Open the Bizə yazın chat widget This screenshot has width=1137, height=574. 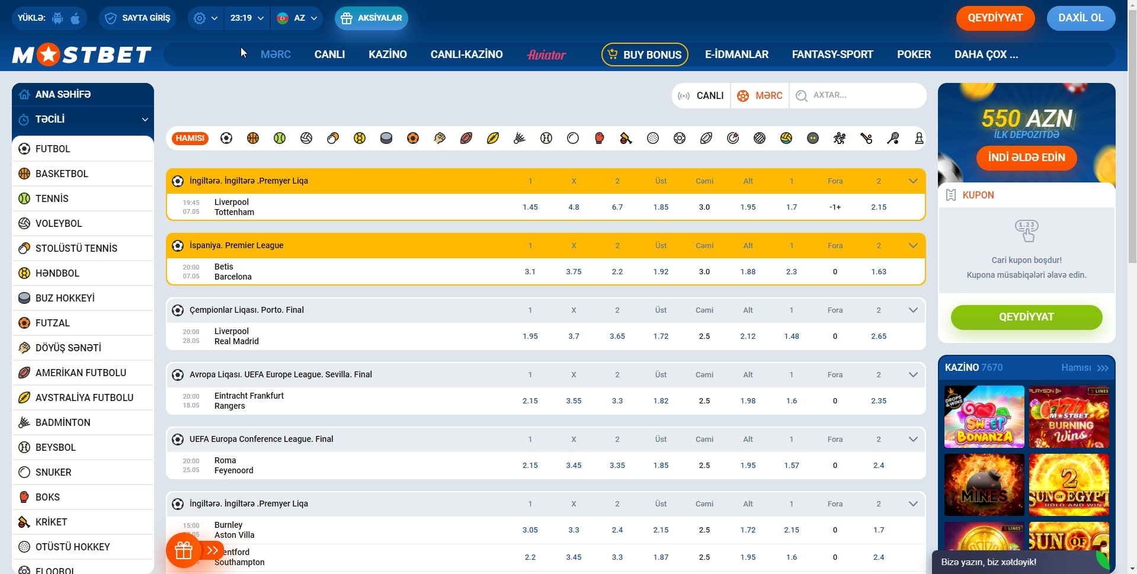[x=1020, y=562]
